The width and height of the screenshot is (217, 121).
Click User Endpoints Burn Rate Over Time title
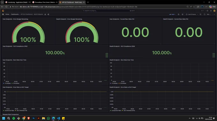pyautogui.click(x=14, y=60)
